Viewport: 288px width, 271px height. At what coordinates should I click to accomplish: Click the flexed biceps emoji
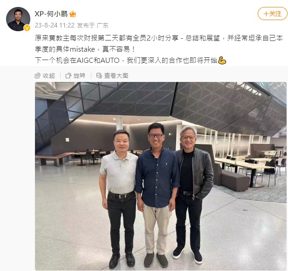[222, 61]
